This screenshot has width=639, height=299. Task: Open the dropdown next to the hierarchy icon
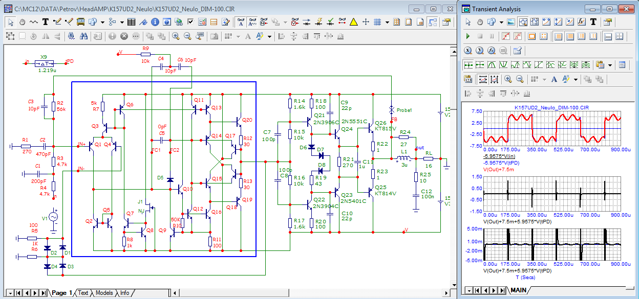(x=122, y=22)
